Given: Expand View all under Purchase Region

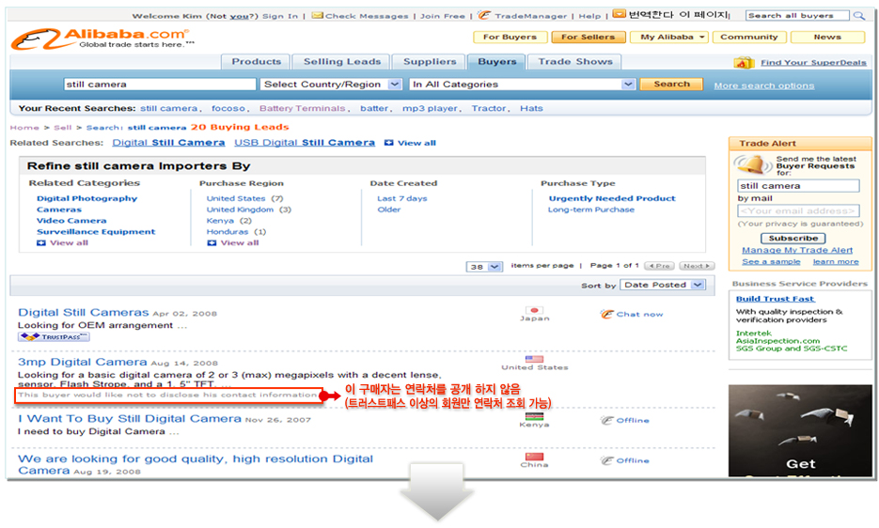Looking at the screenshot, I should [232, 242].
